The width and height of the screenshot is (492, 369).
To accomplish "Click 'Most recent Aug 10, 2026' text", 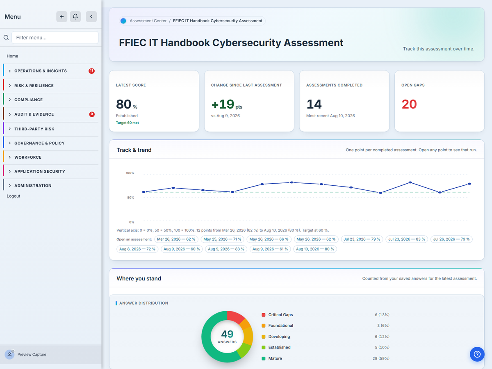I will (330, 116).
